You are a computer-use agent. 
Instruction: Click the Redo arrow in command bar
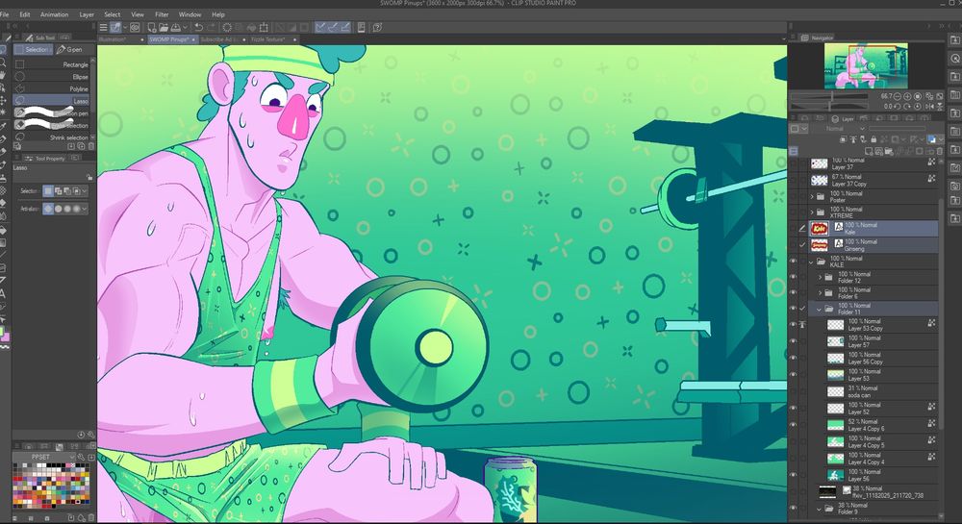tap(212, 27)
